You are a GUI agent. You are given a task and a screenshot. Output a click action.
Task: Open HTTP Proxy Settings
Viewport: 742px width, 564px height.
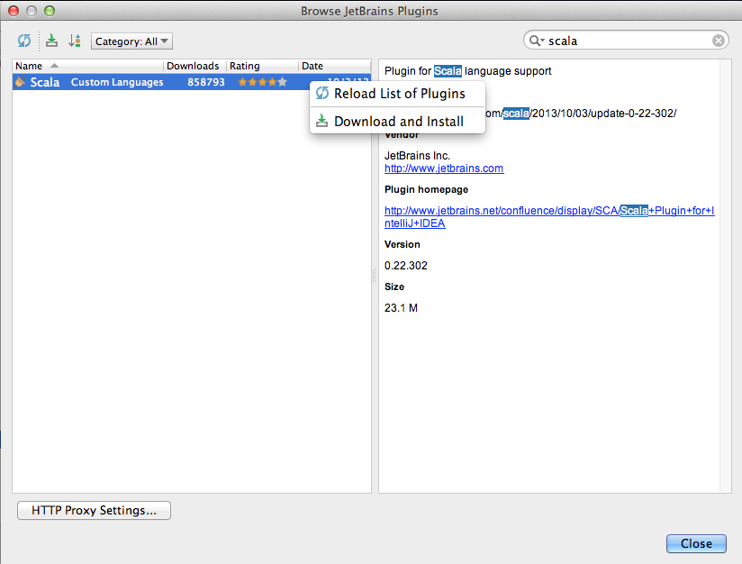pos(93,510)
